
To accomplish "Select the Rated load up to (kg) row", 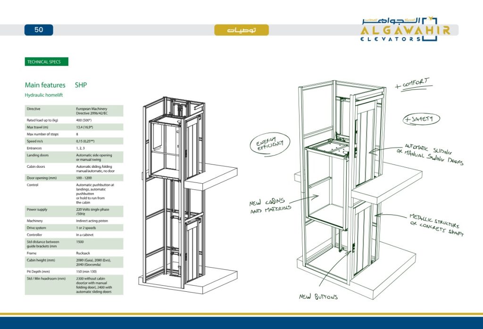I will [74, 120].
